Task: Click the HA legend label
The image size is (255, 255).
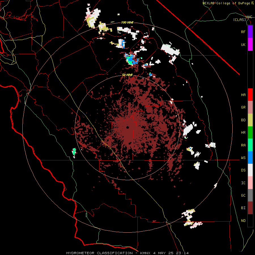Action: click(243, 95)
